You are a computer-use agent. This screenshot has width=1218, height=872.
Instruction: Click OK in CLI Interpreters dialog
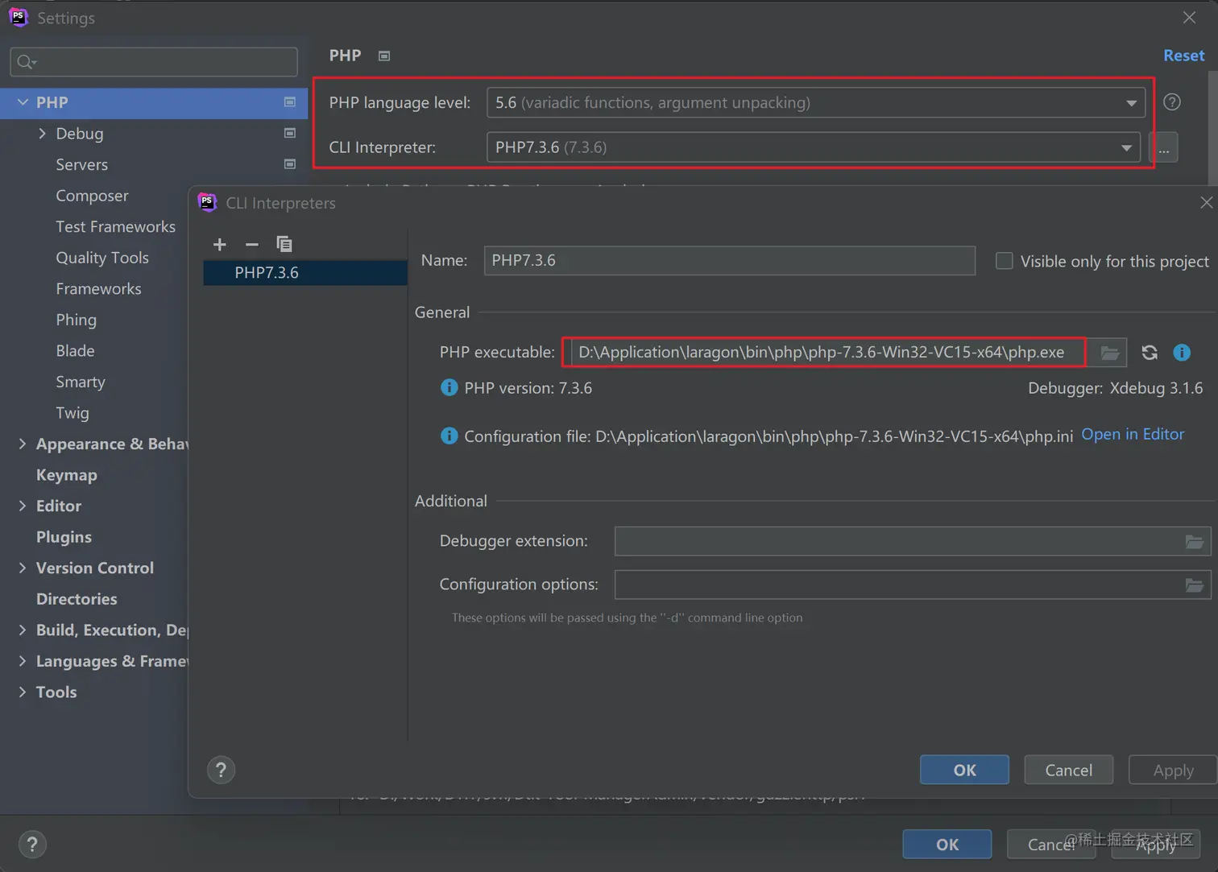pos(964,770)
